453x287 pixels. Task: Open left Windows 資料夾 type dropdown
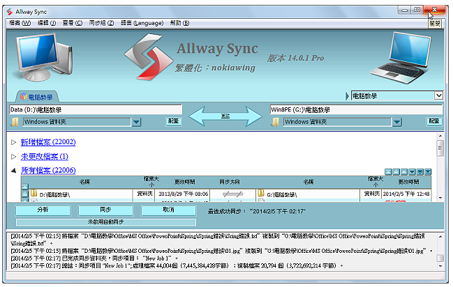point(136,122)
